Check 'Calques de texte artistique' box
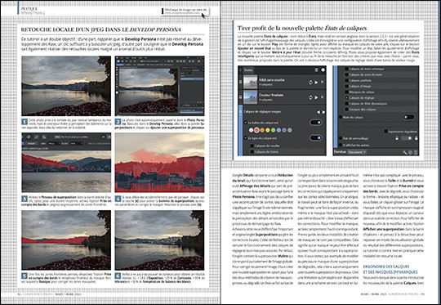This screenshot has height=305, width=441. 347,69
